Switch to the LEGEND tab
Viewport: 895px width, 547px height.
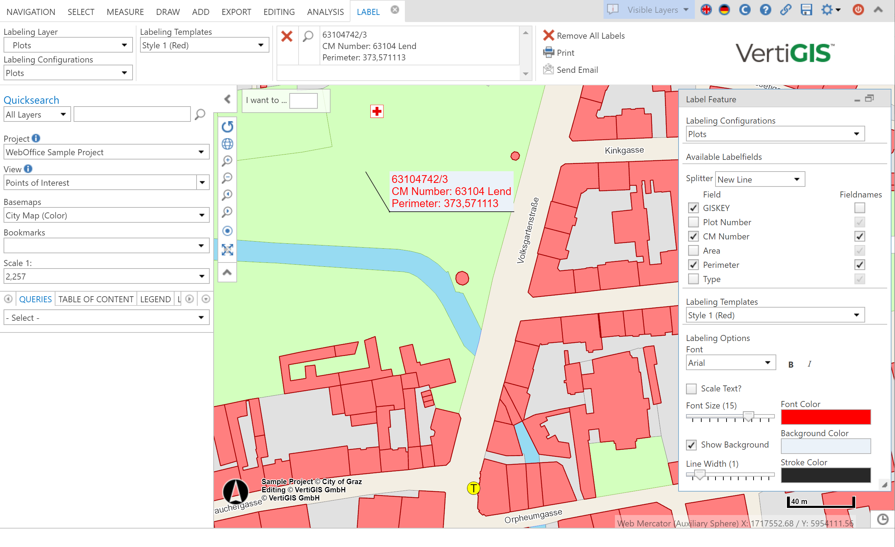tap(155, 299)
